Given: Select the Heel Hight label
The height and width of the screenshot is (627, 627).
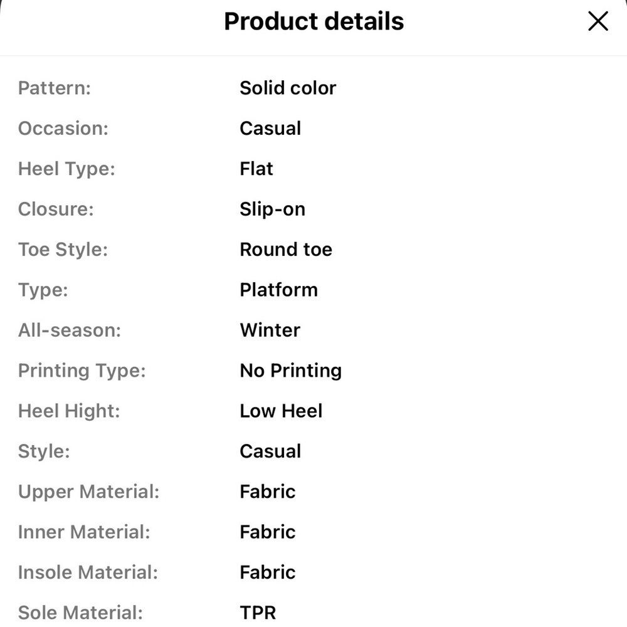Looking at the screenshot, I should click(x=69, y=411).
